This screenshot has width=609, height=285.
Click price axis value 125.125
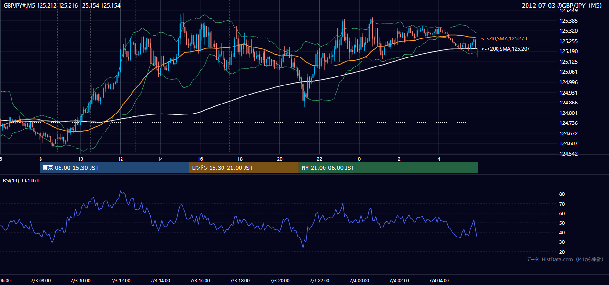(568, 62)
